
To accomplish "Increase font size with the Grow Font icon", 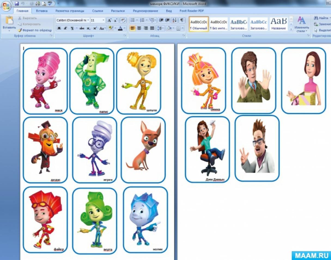I will (x=109, y=20).
